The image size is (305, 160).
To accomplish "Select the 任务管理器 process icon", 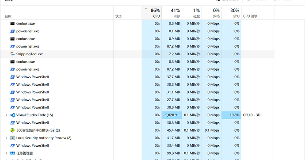I will click(x=12, y=153).
